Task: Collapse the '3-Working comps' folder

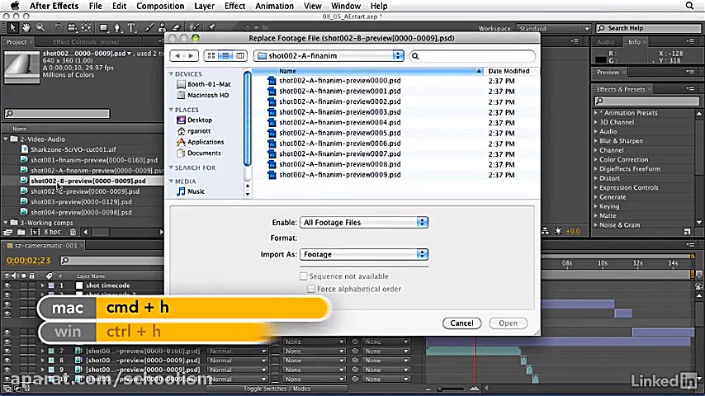Action: tap(6, 223)
